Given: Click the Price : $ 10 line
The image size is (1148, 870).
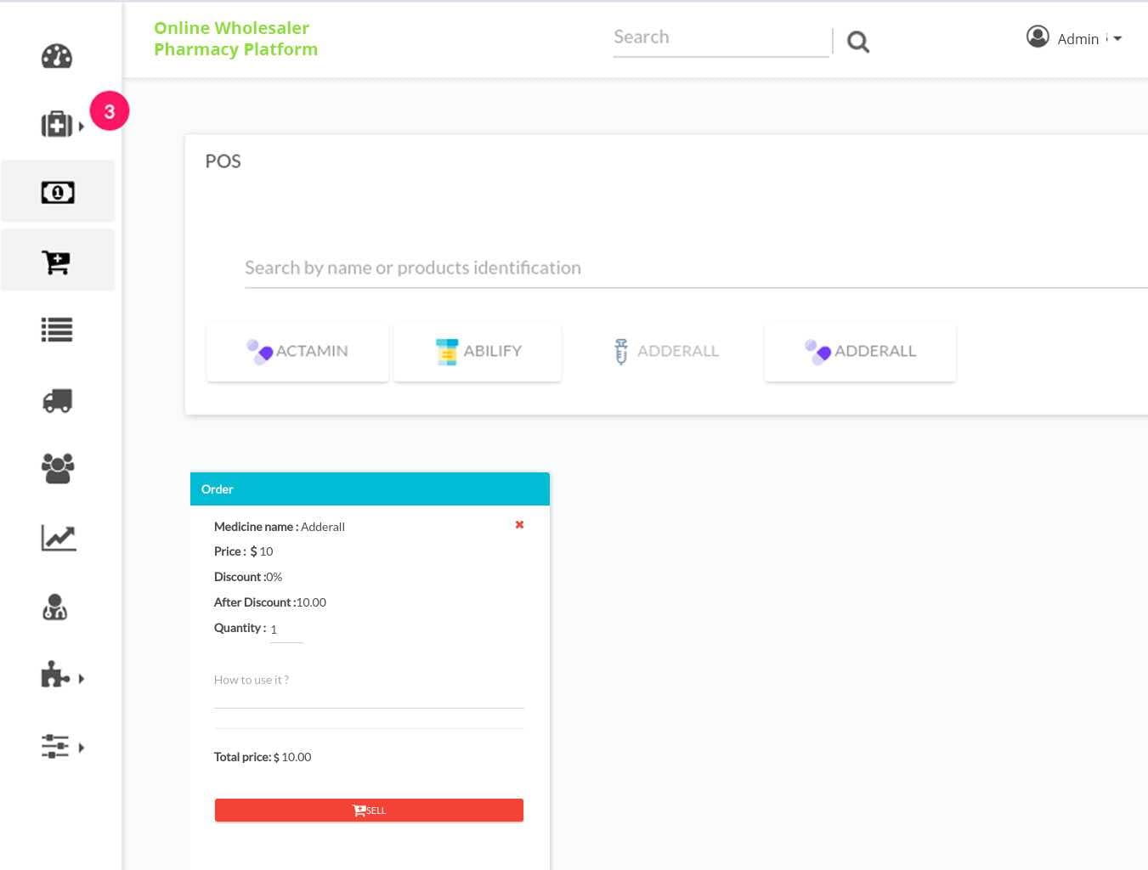Looking at the screenshot, I should click(x=244, y=551).
